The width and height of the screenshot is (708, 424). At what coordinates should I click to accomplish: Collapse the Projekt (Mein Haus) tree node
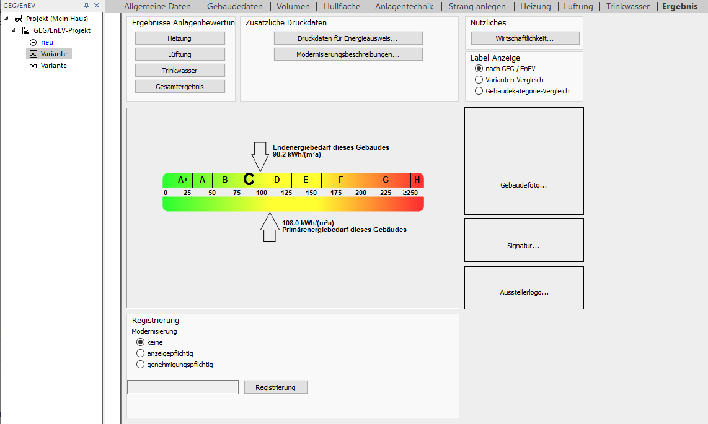click(x=6, y=19)
